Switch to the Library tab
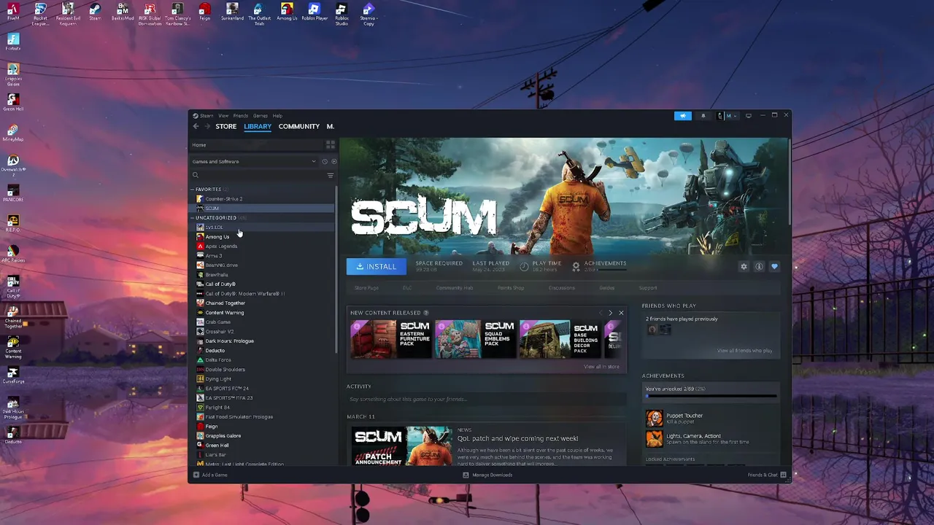Viewport: 934px width, 525px height. tap(258, 127)
